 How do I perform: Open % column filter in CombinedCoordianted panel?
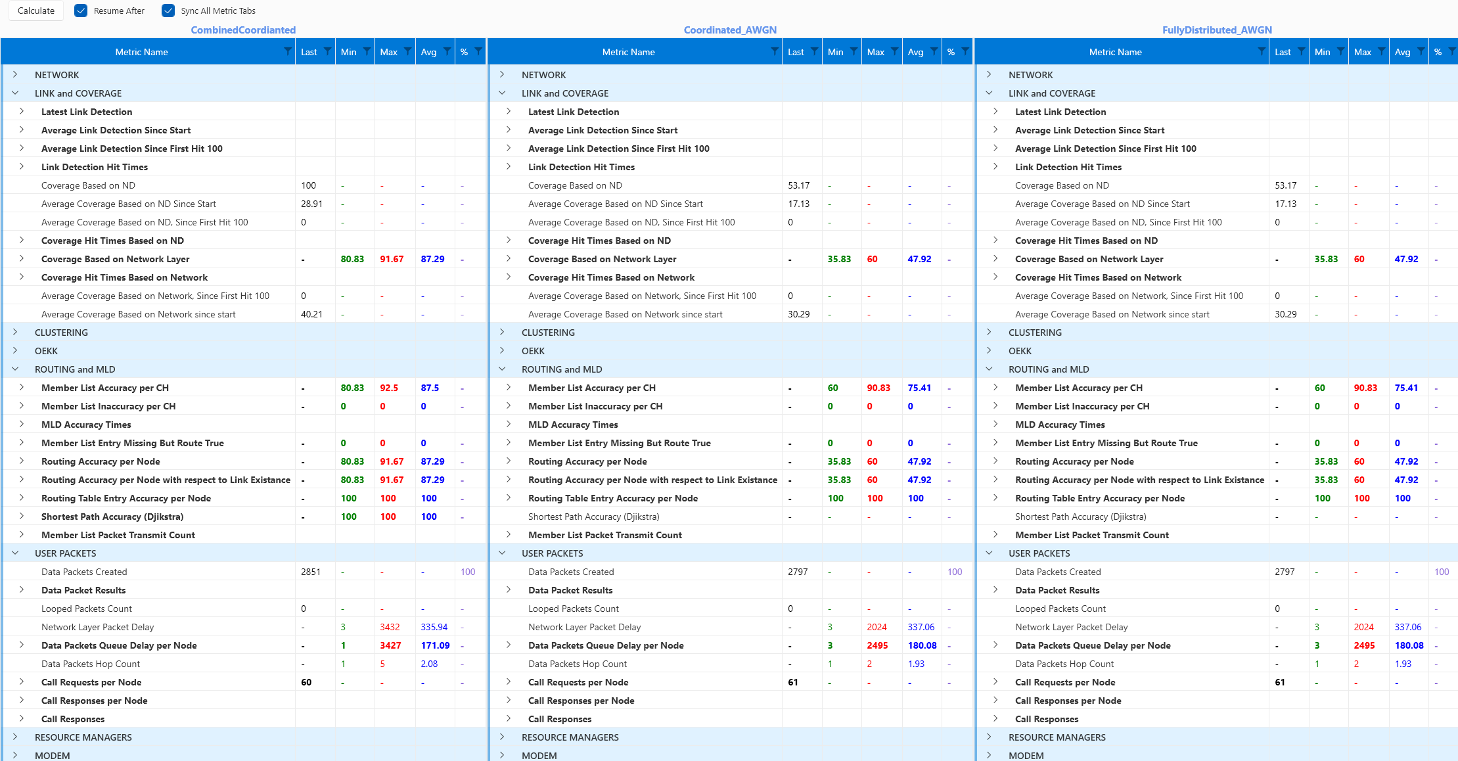[x=478, y=51]
